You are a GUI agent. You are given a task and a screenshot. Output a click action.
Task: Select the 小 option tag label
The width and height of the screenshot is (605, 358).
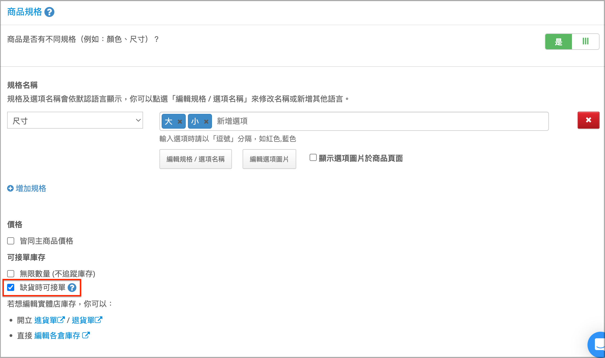(195, 121)
